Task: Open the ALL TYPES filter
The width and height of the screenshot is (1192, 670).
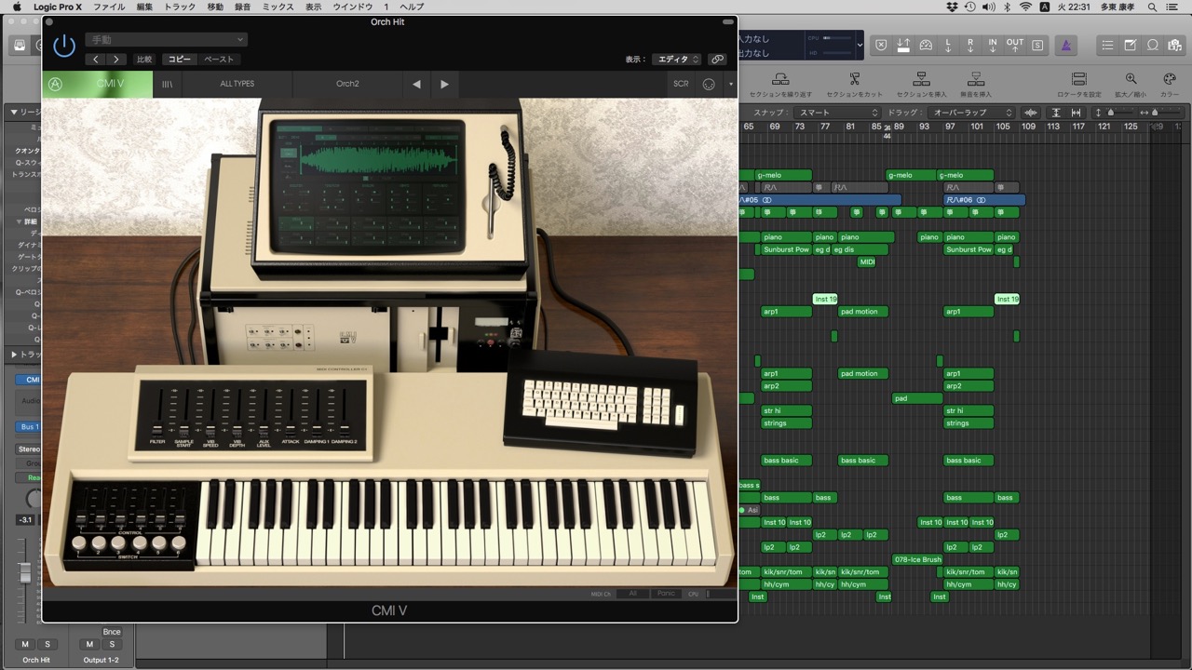Action: coord(237,84)
